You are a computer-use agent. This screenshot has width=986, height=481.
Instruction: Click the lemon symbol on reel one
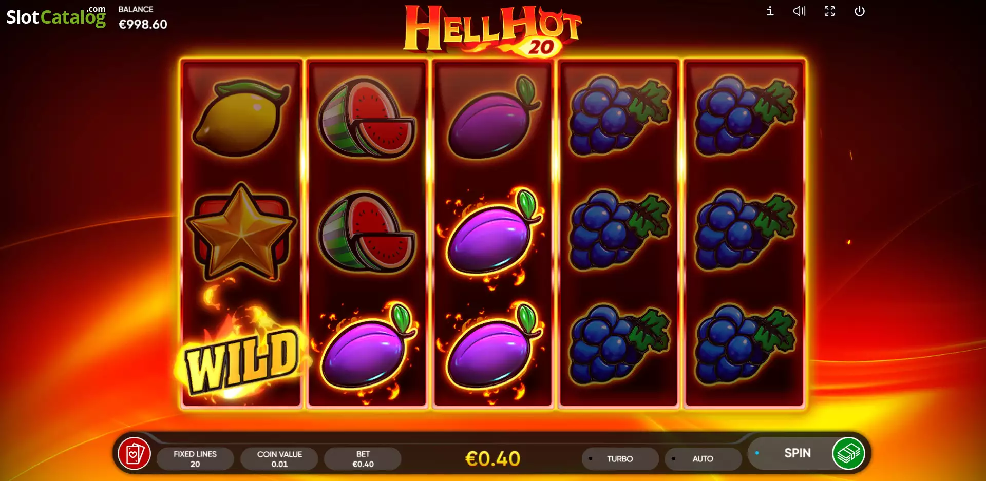(x=240, y=117)
